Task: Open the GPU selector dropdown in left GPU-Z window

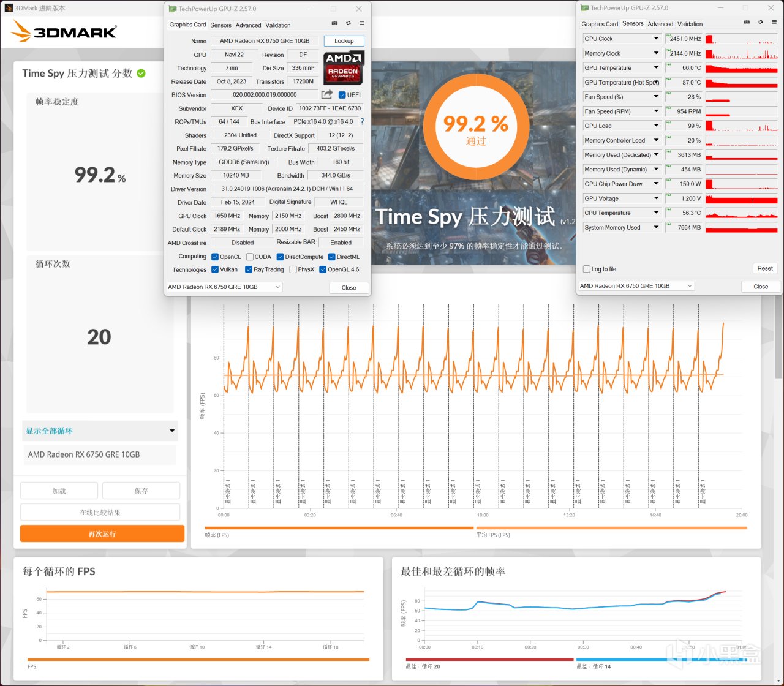Action: [224, 287]
